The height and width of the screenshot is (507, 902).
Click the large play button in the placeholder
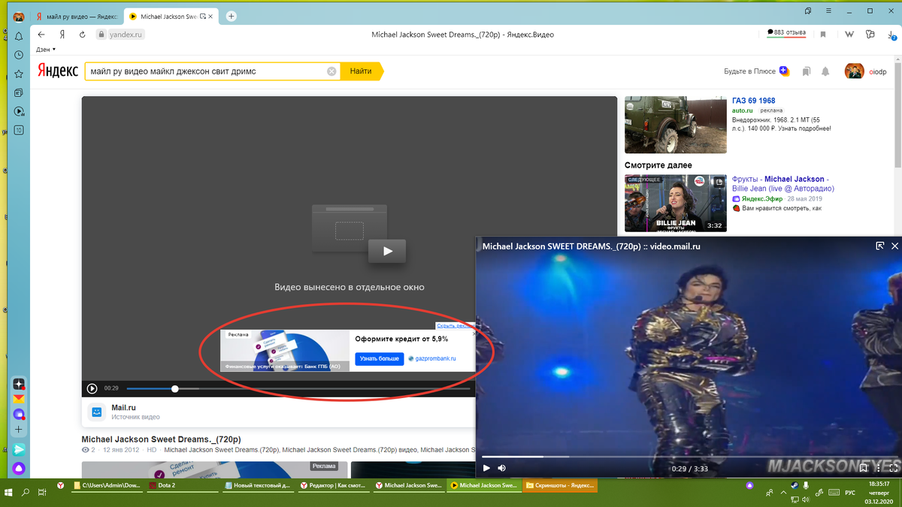pyautogui.click(x=387, y=251)
